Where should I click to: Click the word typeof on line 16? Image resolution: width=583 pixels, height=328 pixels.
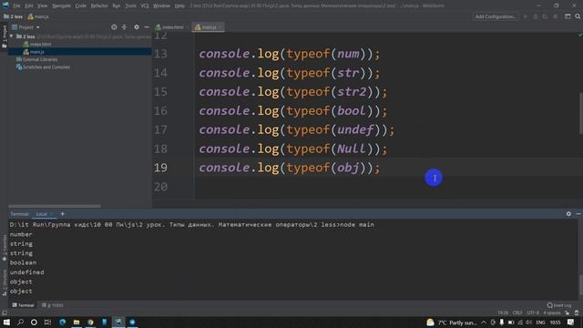tap(308, 111)
